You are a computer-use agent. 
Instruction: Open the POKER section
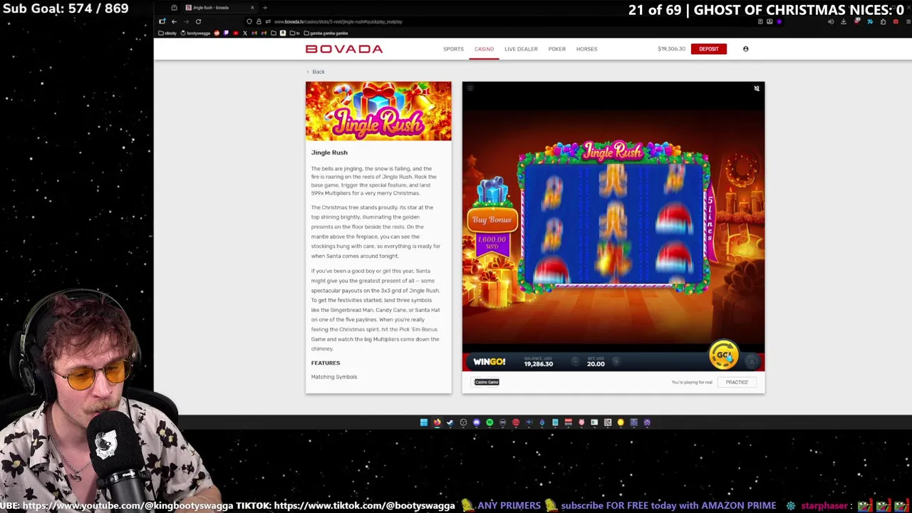click(x=556, y=49)
